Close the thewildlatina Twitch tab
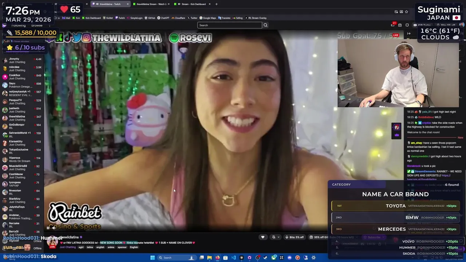The width and height of the screenshot is (466, 262). coord(127,4)
